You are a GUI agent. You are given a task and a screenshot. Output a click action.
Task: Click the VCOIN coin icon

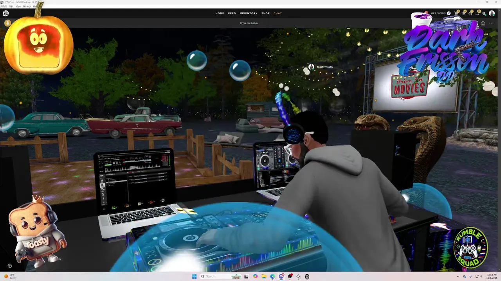[x=449, y=13]
